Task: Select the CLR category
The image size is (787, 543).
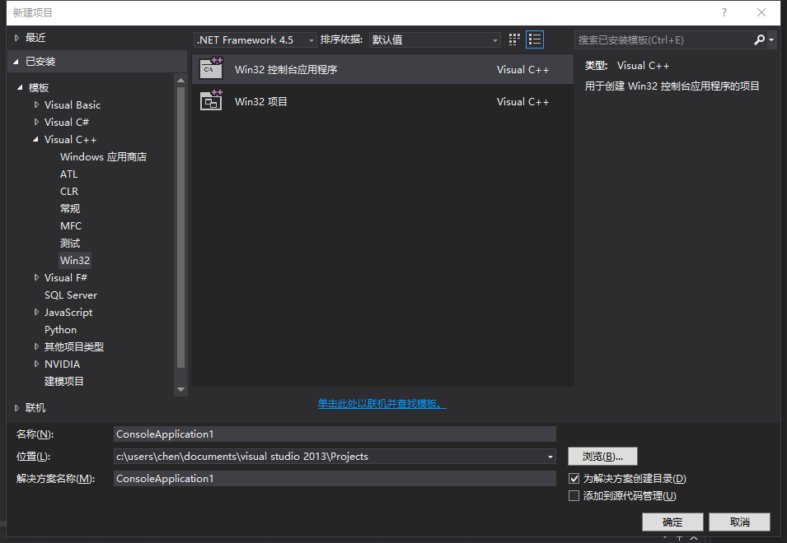Action: 69,192
